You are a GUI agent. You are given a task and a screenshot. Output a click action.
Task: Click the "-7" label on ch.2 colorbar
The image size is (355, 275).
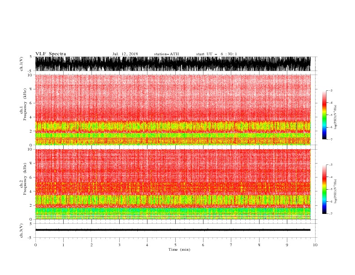(x=330, y=213)
